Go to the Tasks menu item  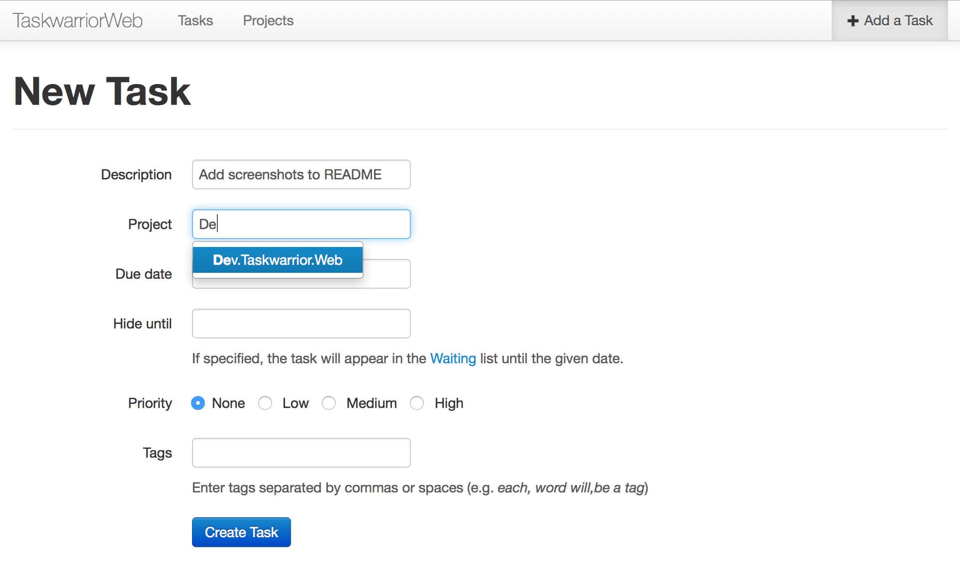point(195,20)
